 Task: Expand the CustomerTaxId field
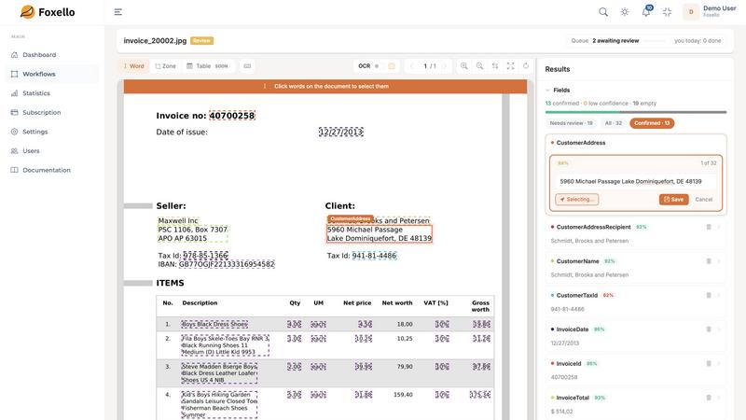click(719, 295)
